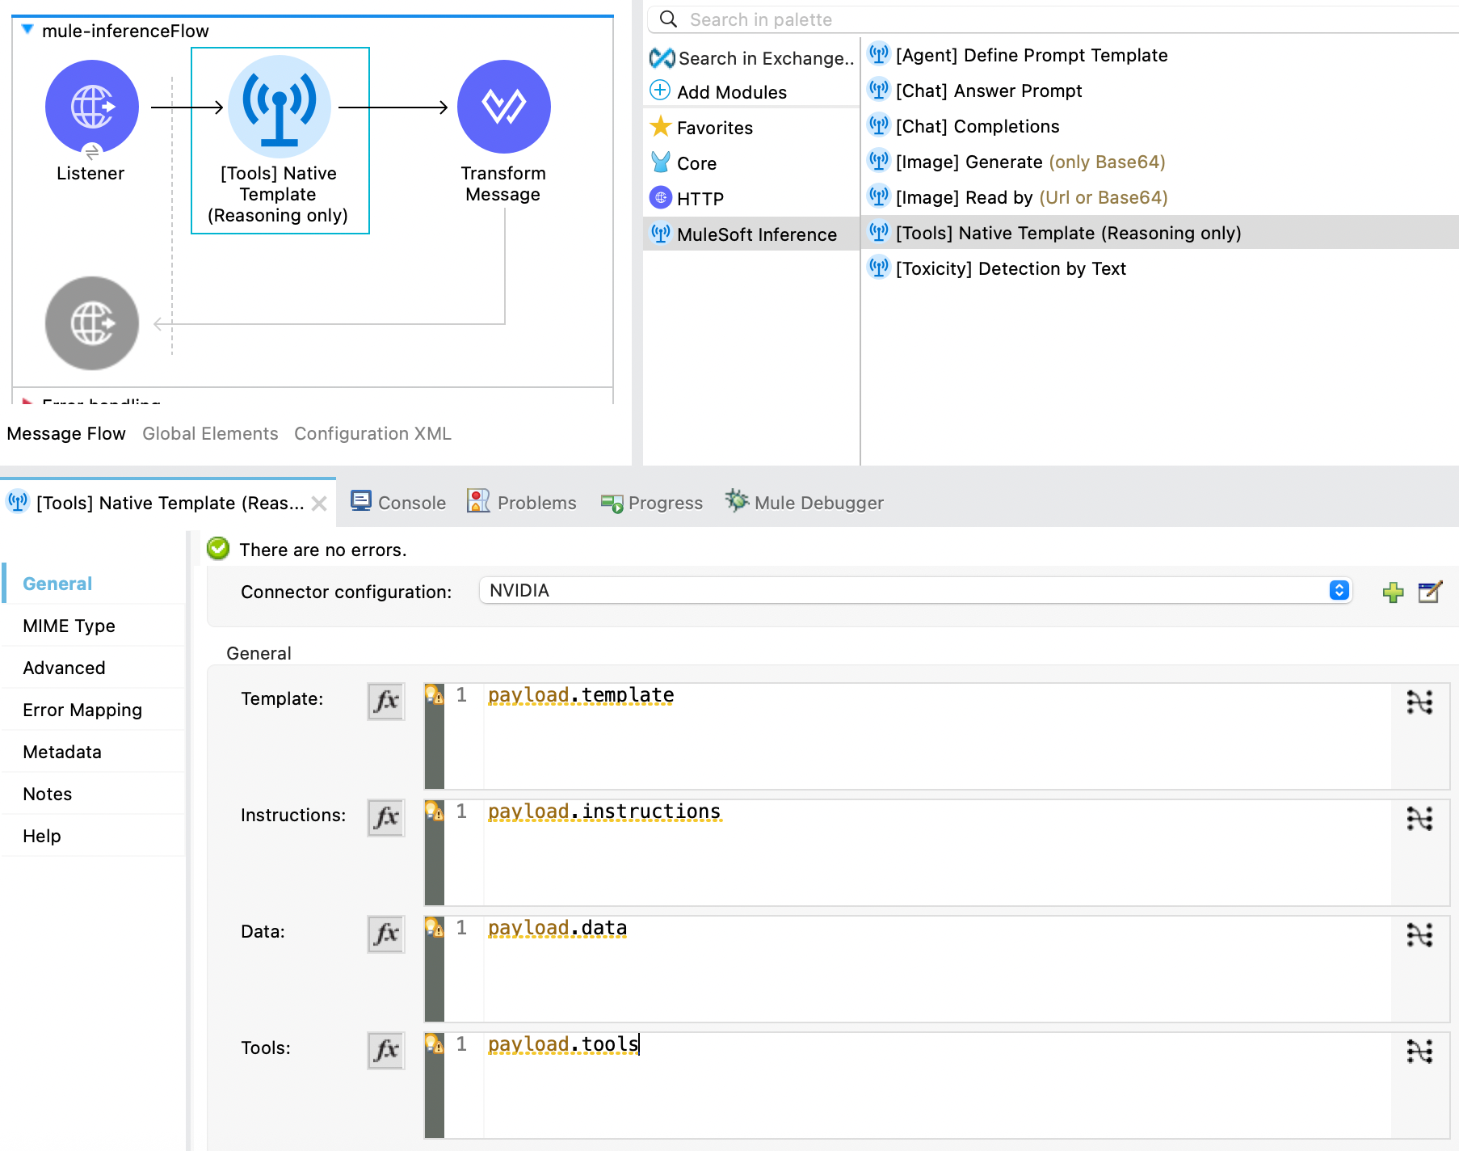The image size is (1459, 1151).
Task: Select the Metadata properties section
Action: click(94, 752)
